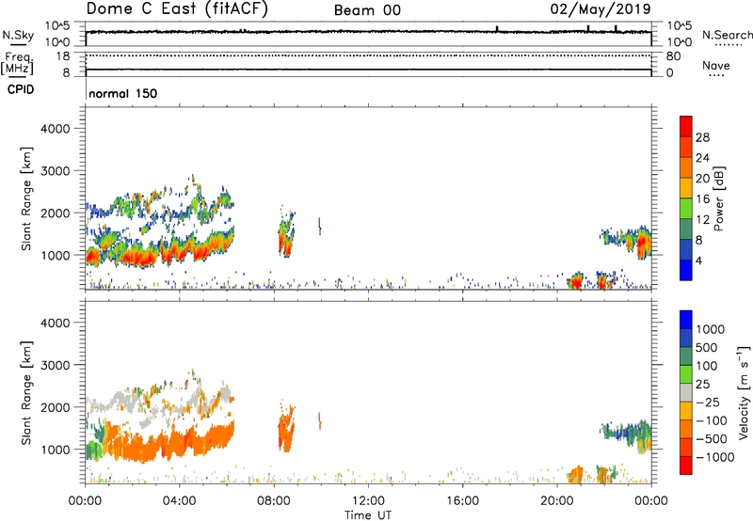
Task: Click the '12:00' time axis label
Action: point(368,501)
